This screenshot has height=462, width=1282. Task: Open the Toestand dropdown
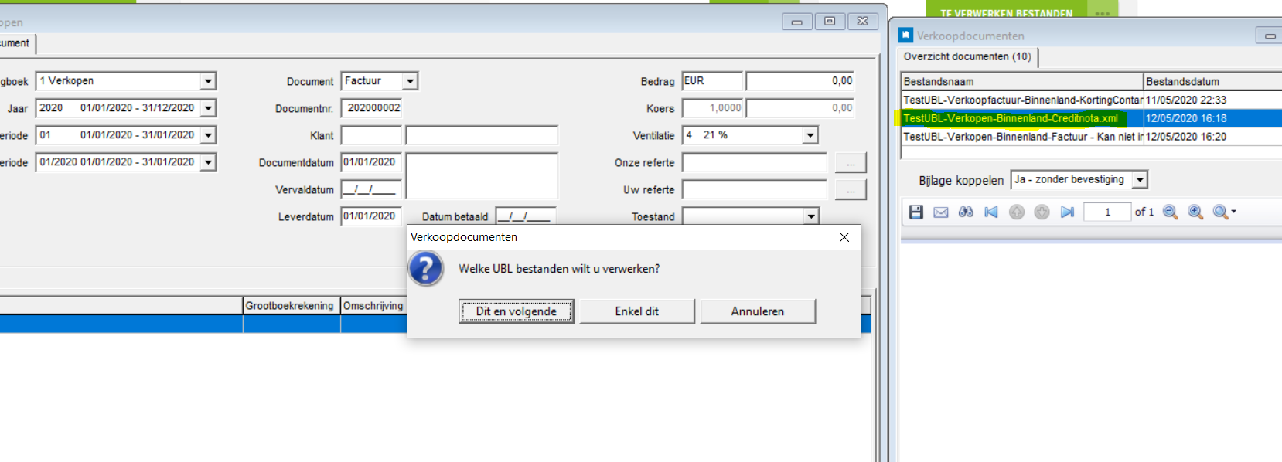point(810,217)
